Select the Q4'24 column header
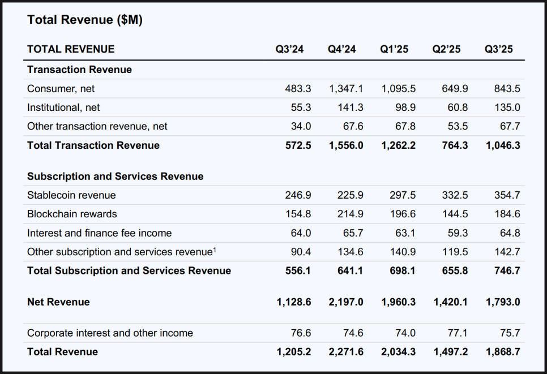The width and height of the screenshot is (547, 374). coord(341,49)
